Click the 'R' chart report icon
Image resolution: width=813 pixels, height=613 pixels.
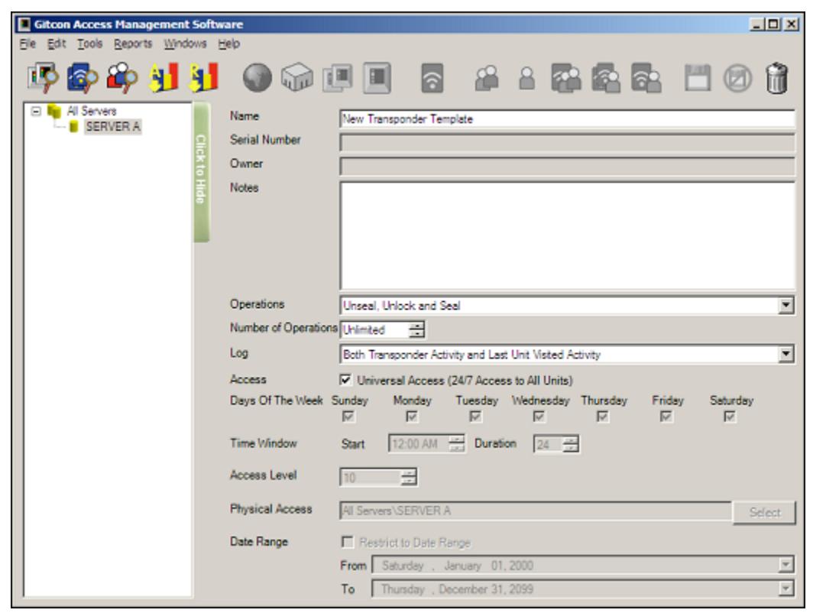click(204, 78)
